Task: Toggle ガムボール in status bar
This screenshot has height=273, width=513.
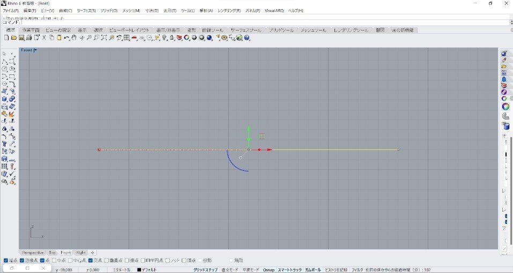Action: (x=313, y=270)
